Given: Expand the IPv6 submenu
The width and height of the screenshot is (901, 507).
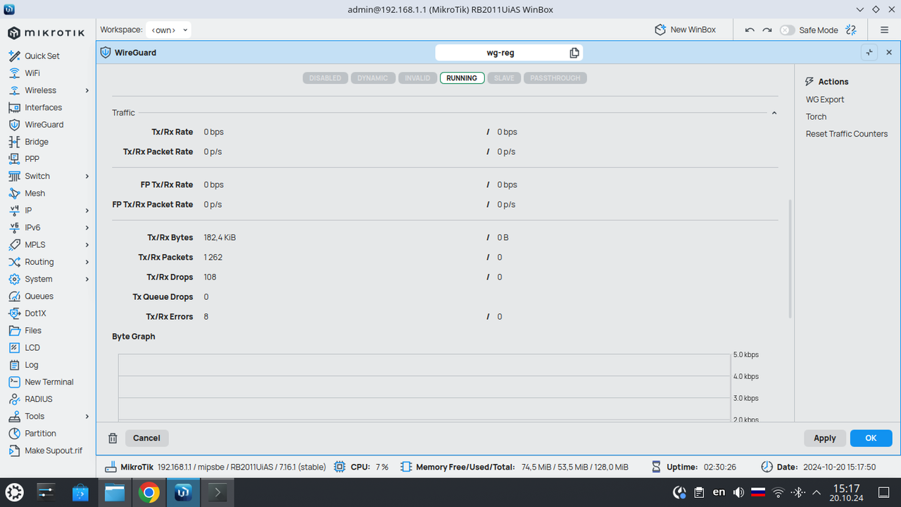Looking at the screenshot, I should [x=87, y=227].
